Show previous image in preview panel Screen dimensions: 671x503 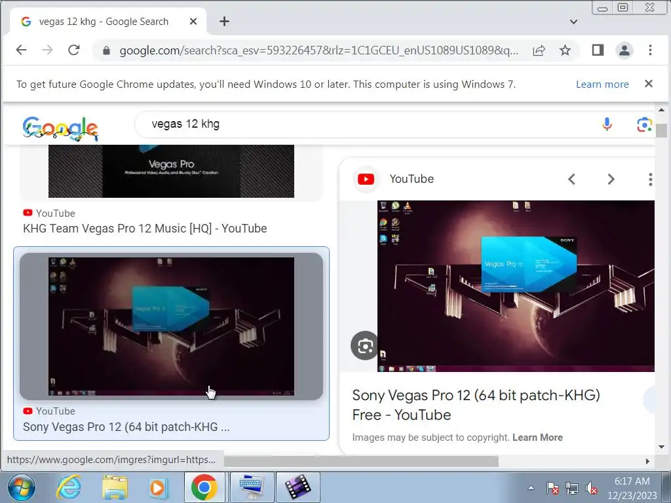pyautogui.click(x=571, y=179)
